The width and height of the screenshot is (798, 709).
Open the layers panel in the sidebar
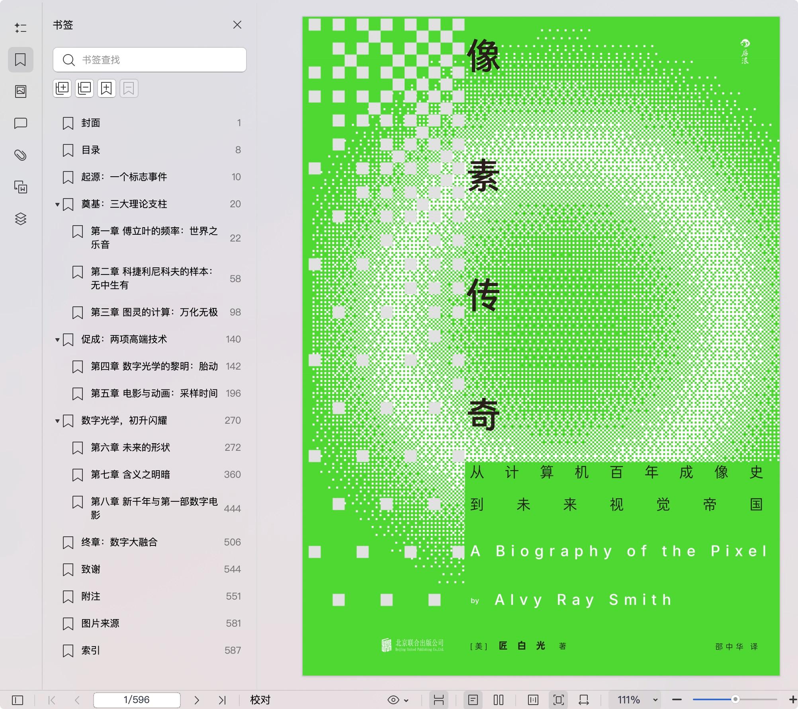pyautogui.click(x=21, y=218)
